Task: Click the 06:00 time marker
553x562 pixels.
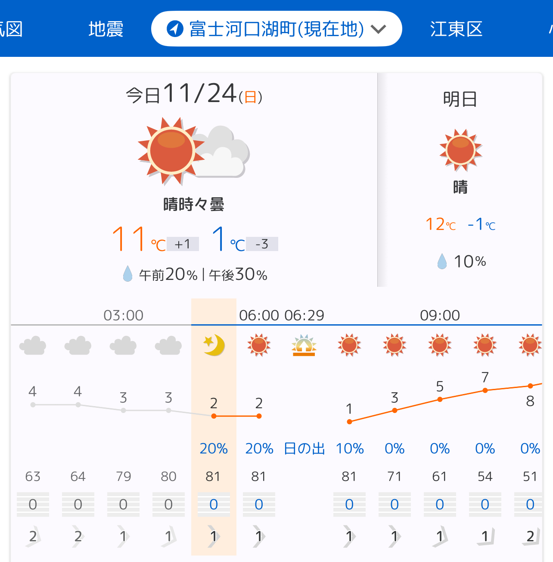Action: click(259, 315)
